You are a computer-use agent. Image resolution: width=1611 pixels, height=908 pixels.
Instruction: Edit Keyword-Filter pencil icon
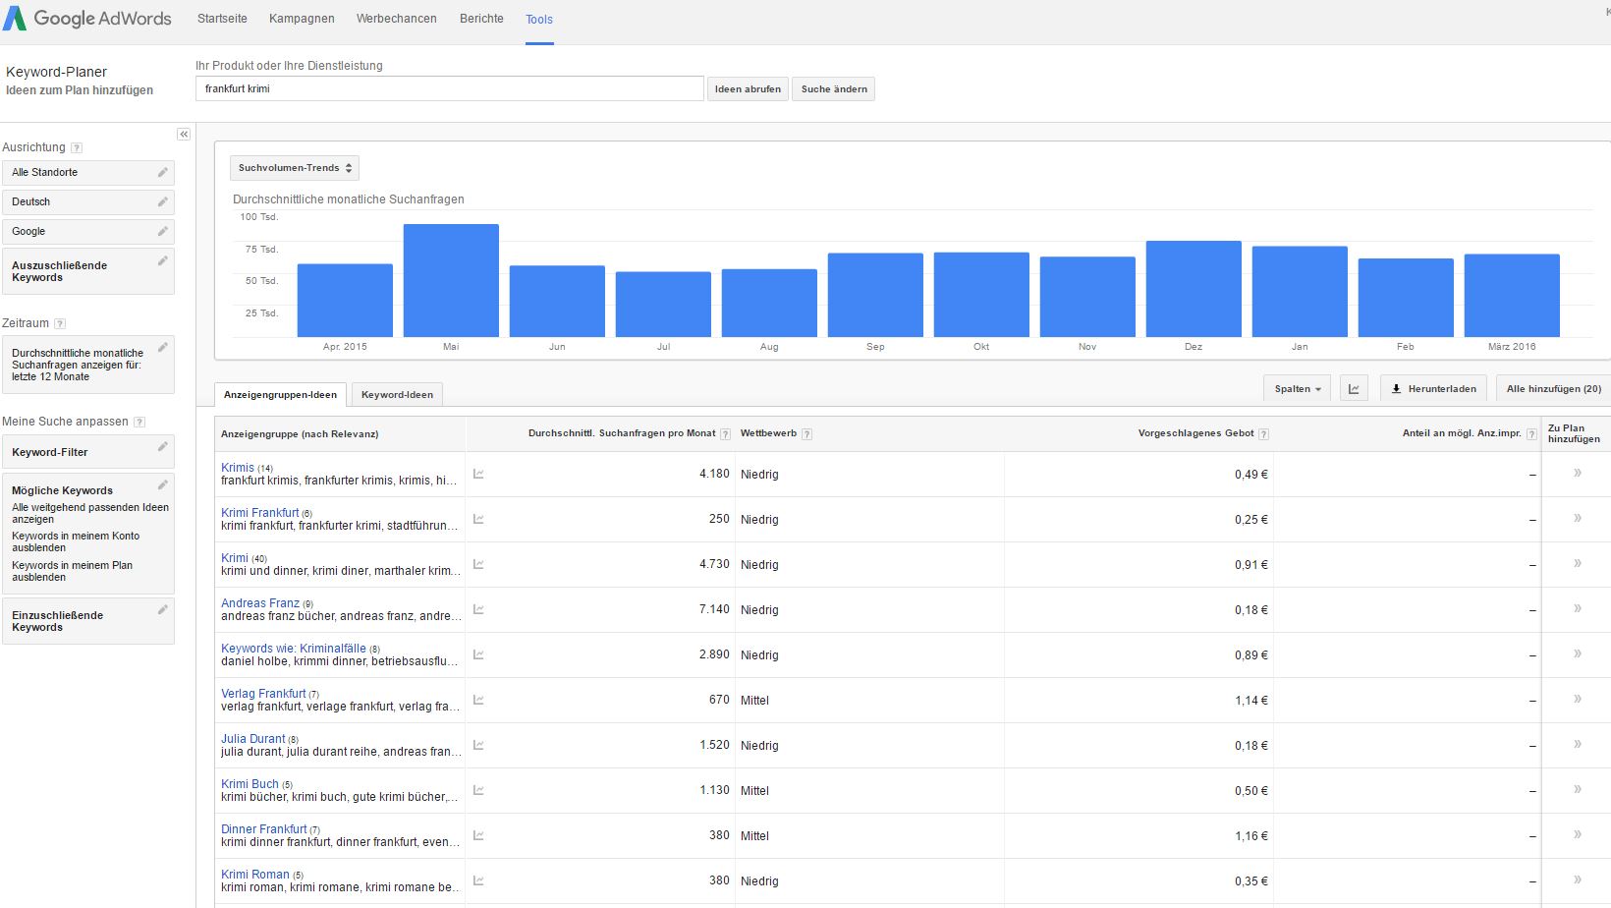(x=163, y=447)
